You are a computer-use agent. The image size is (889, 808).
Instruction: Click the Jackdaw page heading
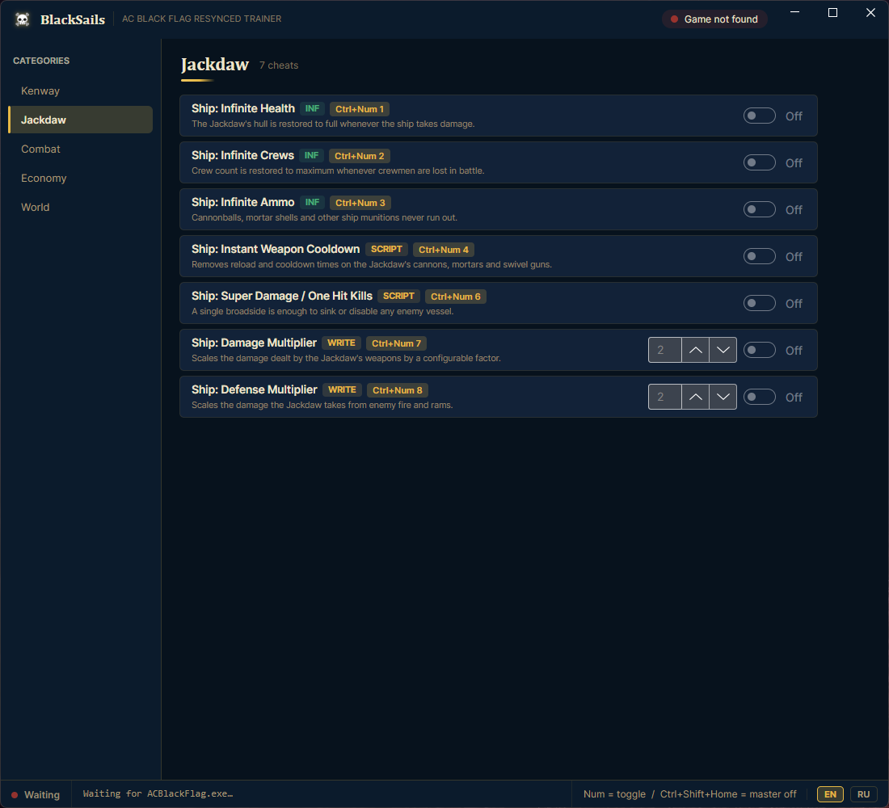pos(215,65)
